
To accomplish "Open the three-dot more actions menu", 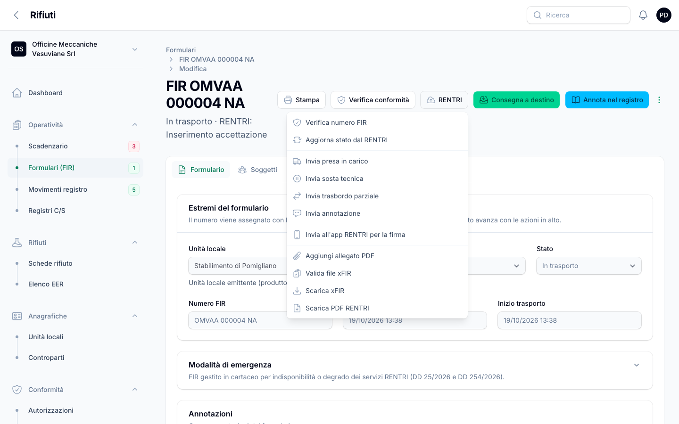I will click(x=659, y=100).
